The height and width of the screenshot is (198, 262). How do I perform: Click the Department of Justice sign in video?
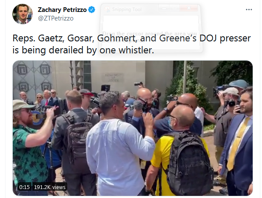click(113, 78)
